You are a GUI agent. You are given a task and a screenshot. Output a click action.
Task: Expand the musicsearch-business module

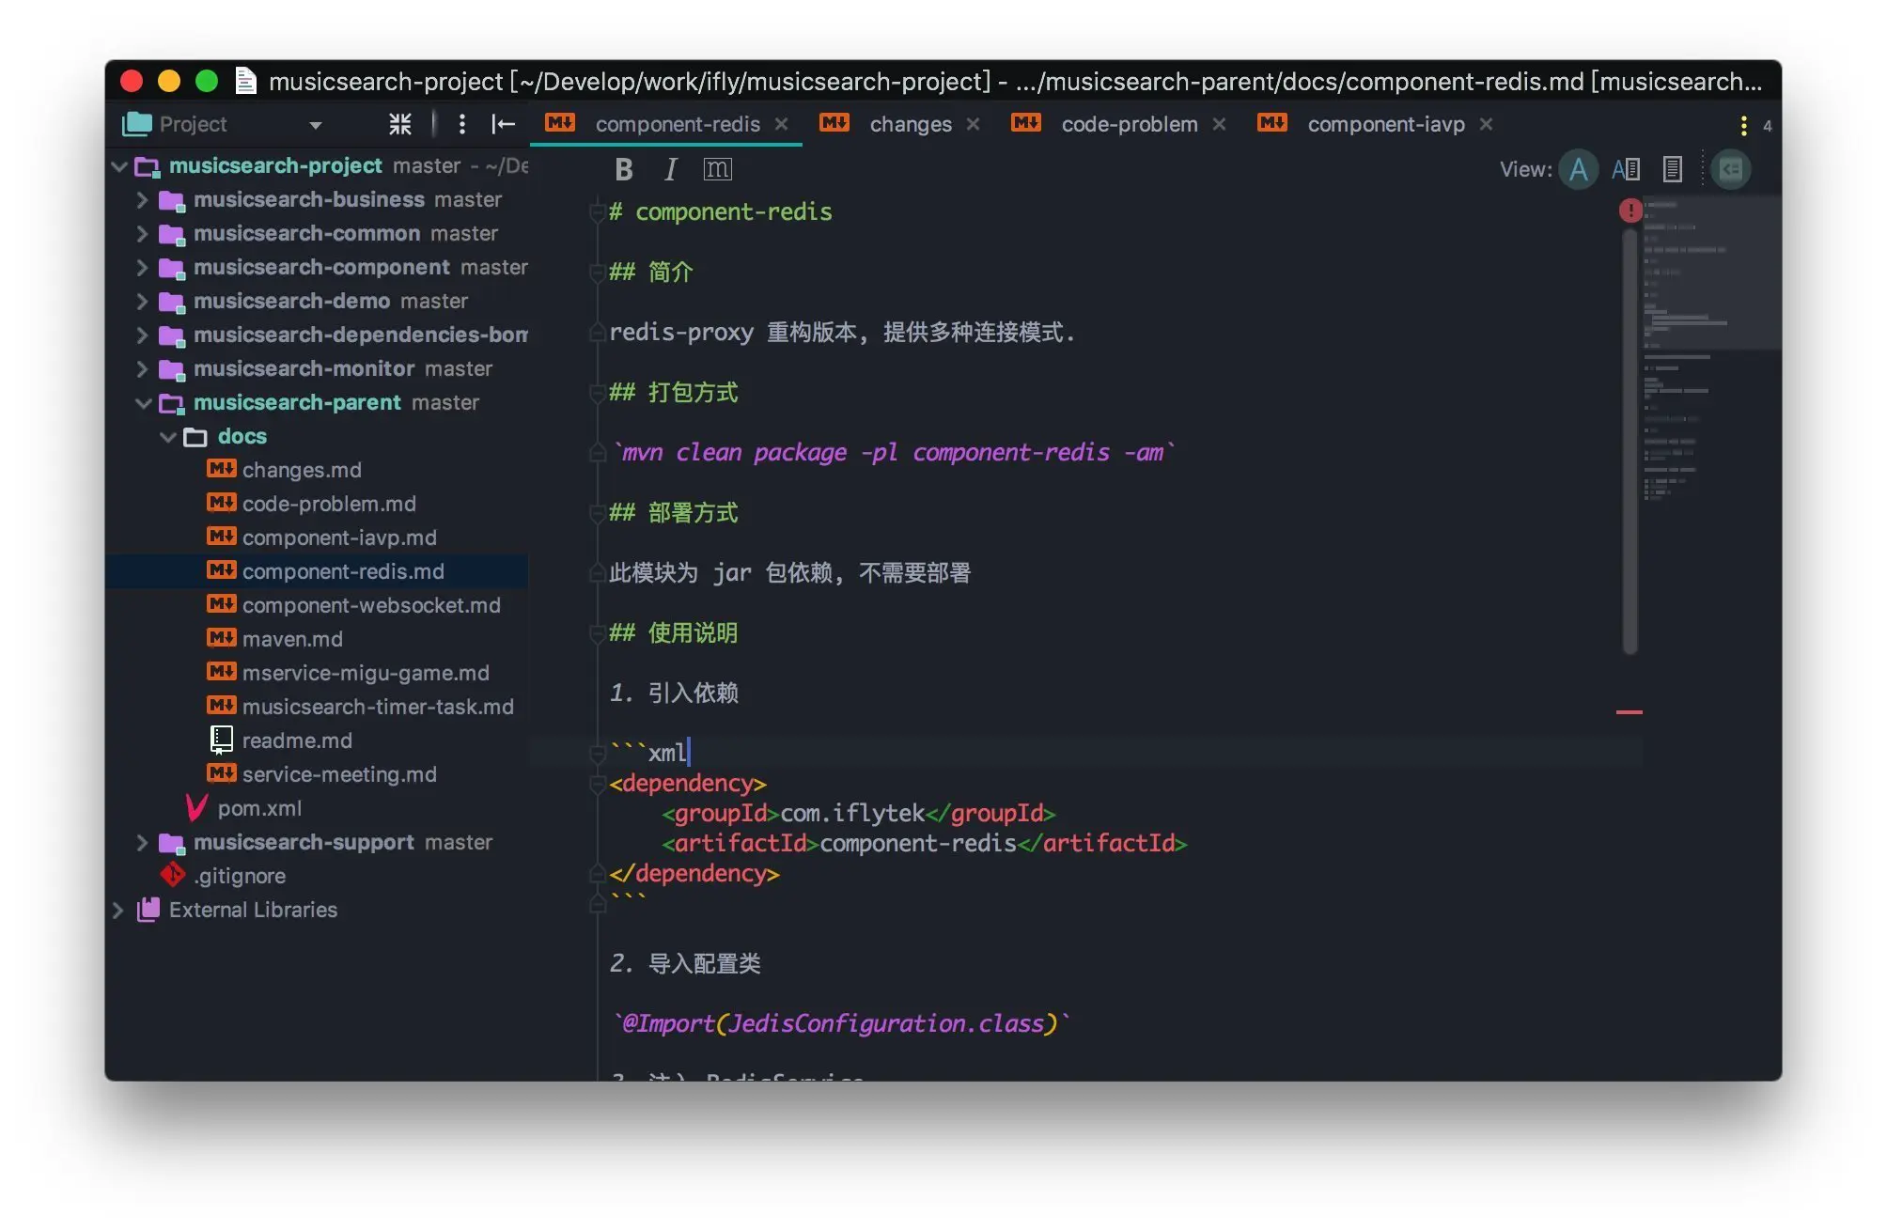click(143, 199)
